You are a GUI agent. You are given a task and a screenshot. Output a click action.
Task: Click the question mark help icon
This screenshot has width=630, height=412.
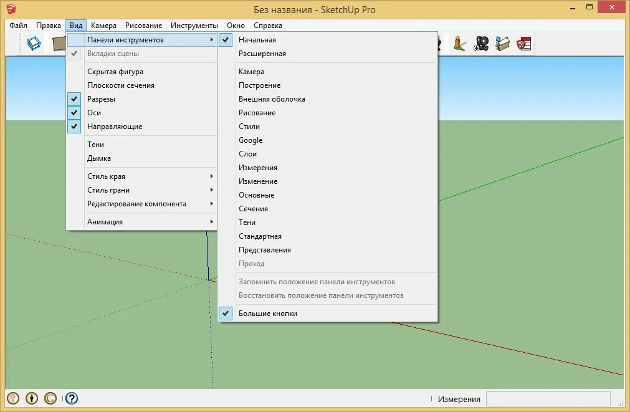(x=72, y=398)
